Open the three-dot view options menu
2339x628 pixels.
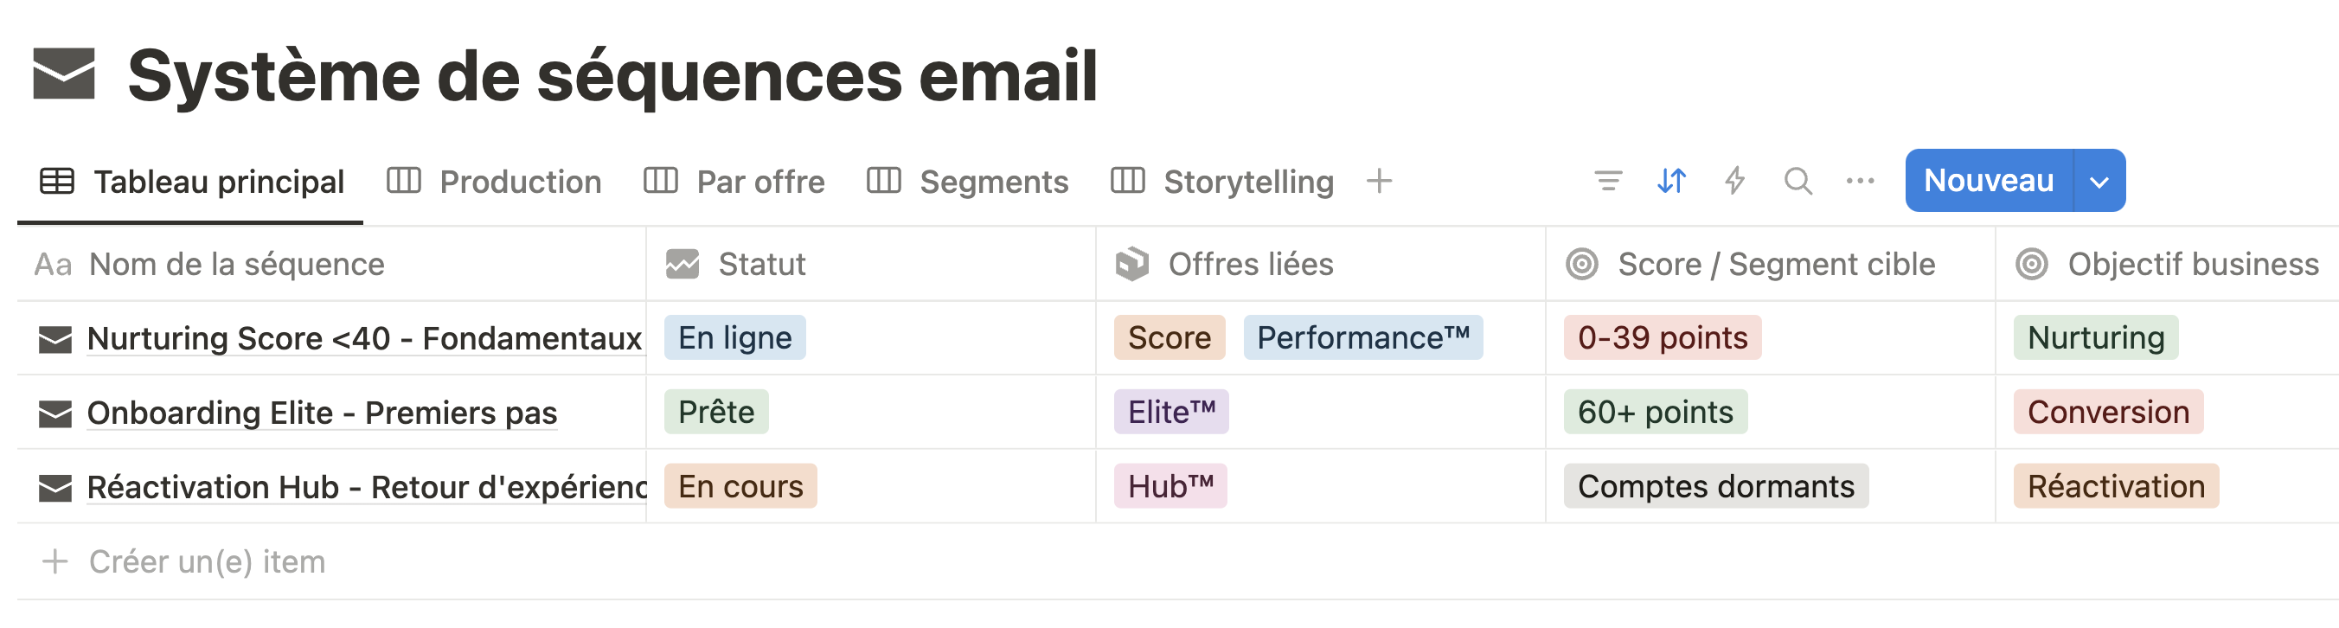(x=1860, y=182)
